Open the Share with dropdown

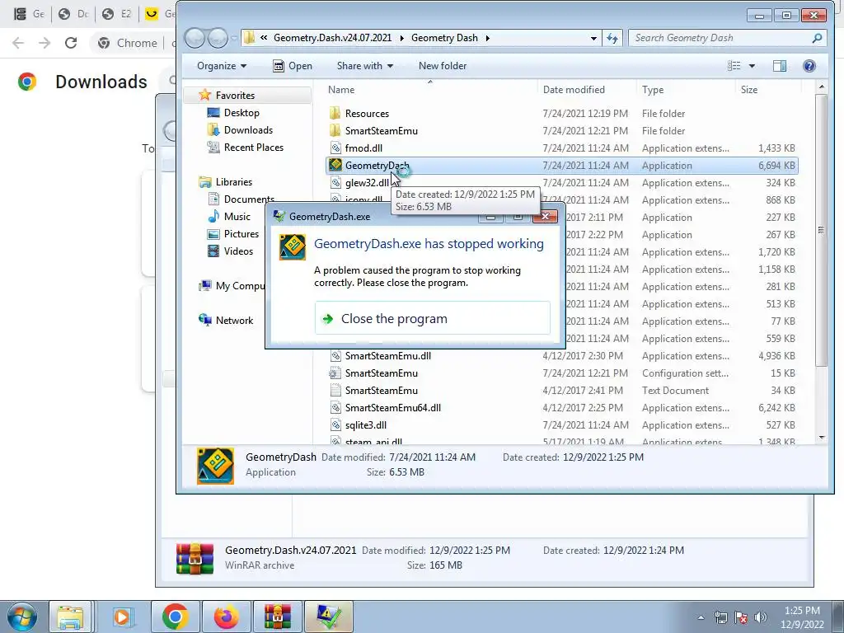click(x=364, y=66)
